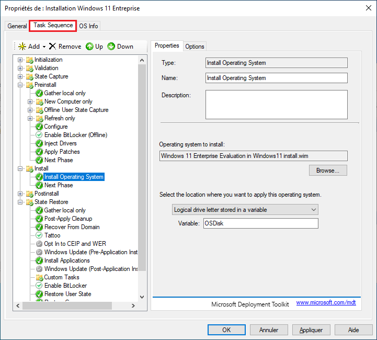Expand the Initialization group
The width and height of the screenshot is (377, 340).
(20, 60)
